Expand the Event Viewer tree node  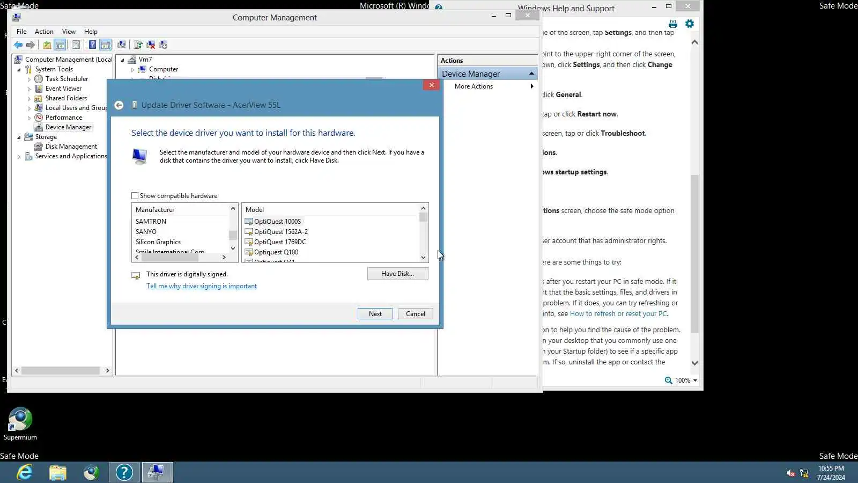click(29, 89)
